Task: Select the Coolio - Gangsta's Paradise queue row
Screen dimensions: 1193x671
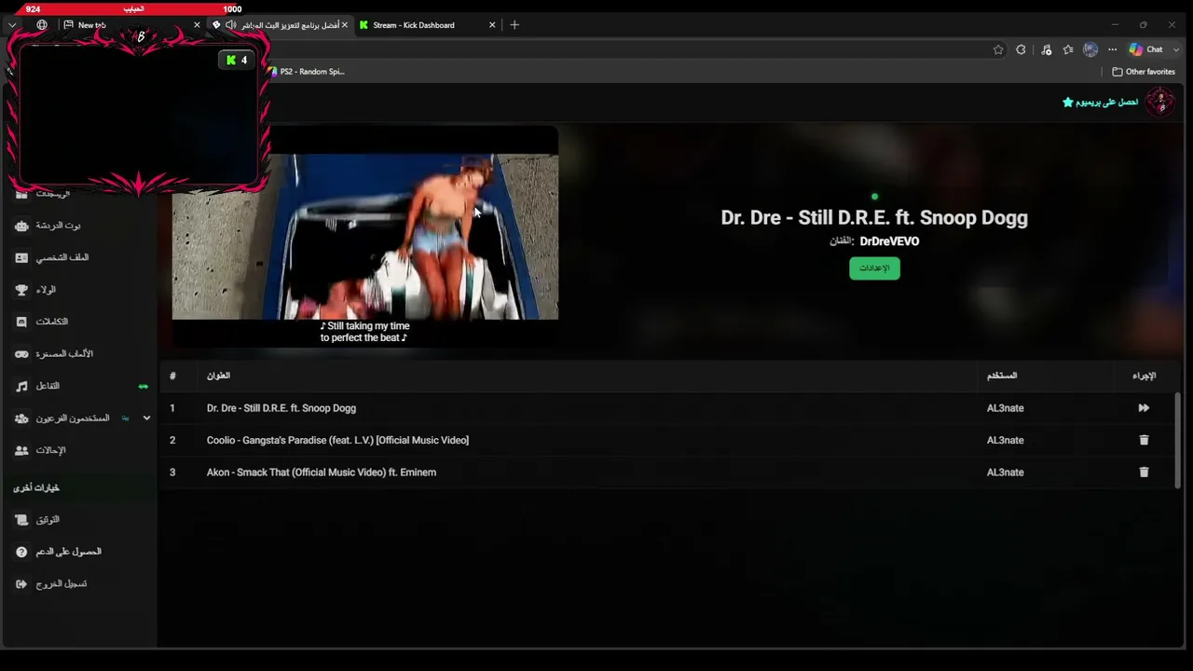Action: 667,440
